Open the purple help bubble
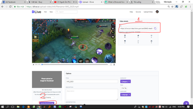The height and width of the screenshot is (109, 193). click(x=186, y=103)
